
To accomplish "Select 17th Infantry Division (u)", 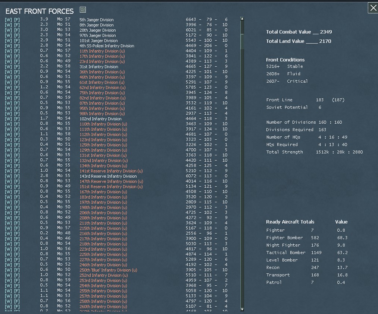I will [x=102, y=56].
